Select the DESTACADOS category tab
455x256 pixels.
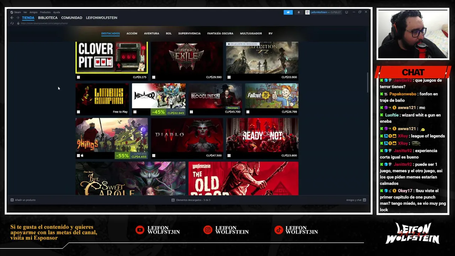pos(111,33)
